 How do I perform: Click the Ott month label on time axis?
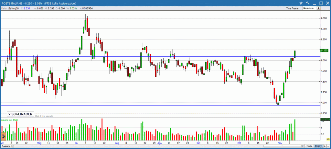click(239, 143)
